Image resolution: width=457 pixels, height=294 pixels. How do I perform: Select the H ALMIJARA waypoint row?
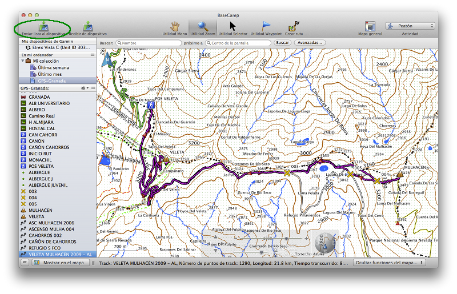(58, 122)
